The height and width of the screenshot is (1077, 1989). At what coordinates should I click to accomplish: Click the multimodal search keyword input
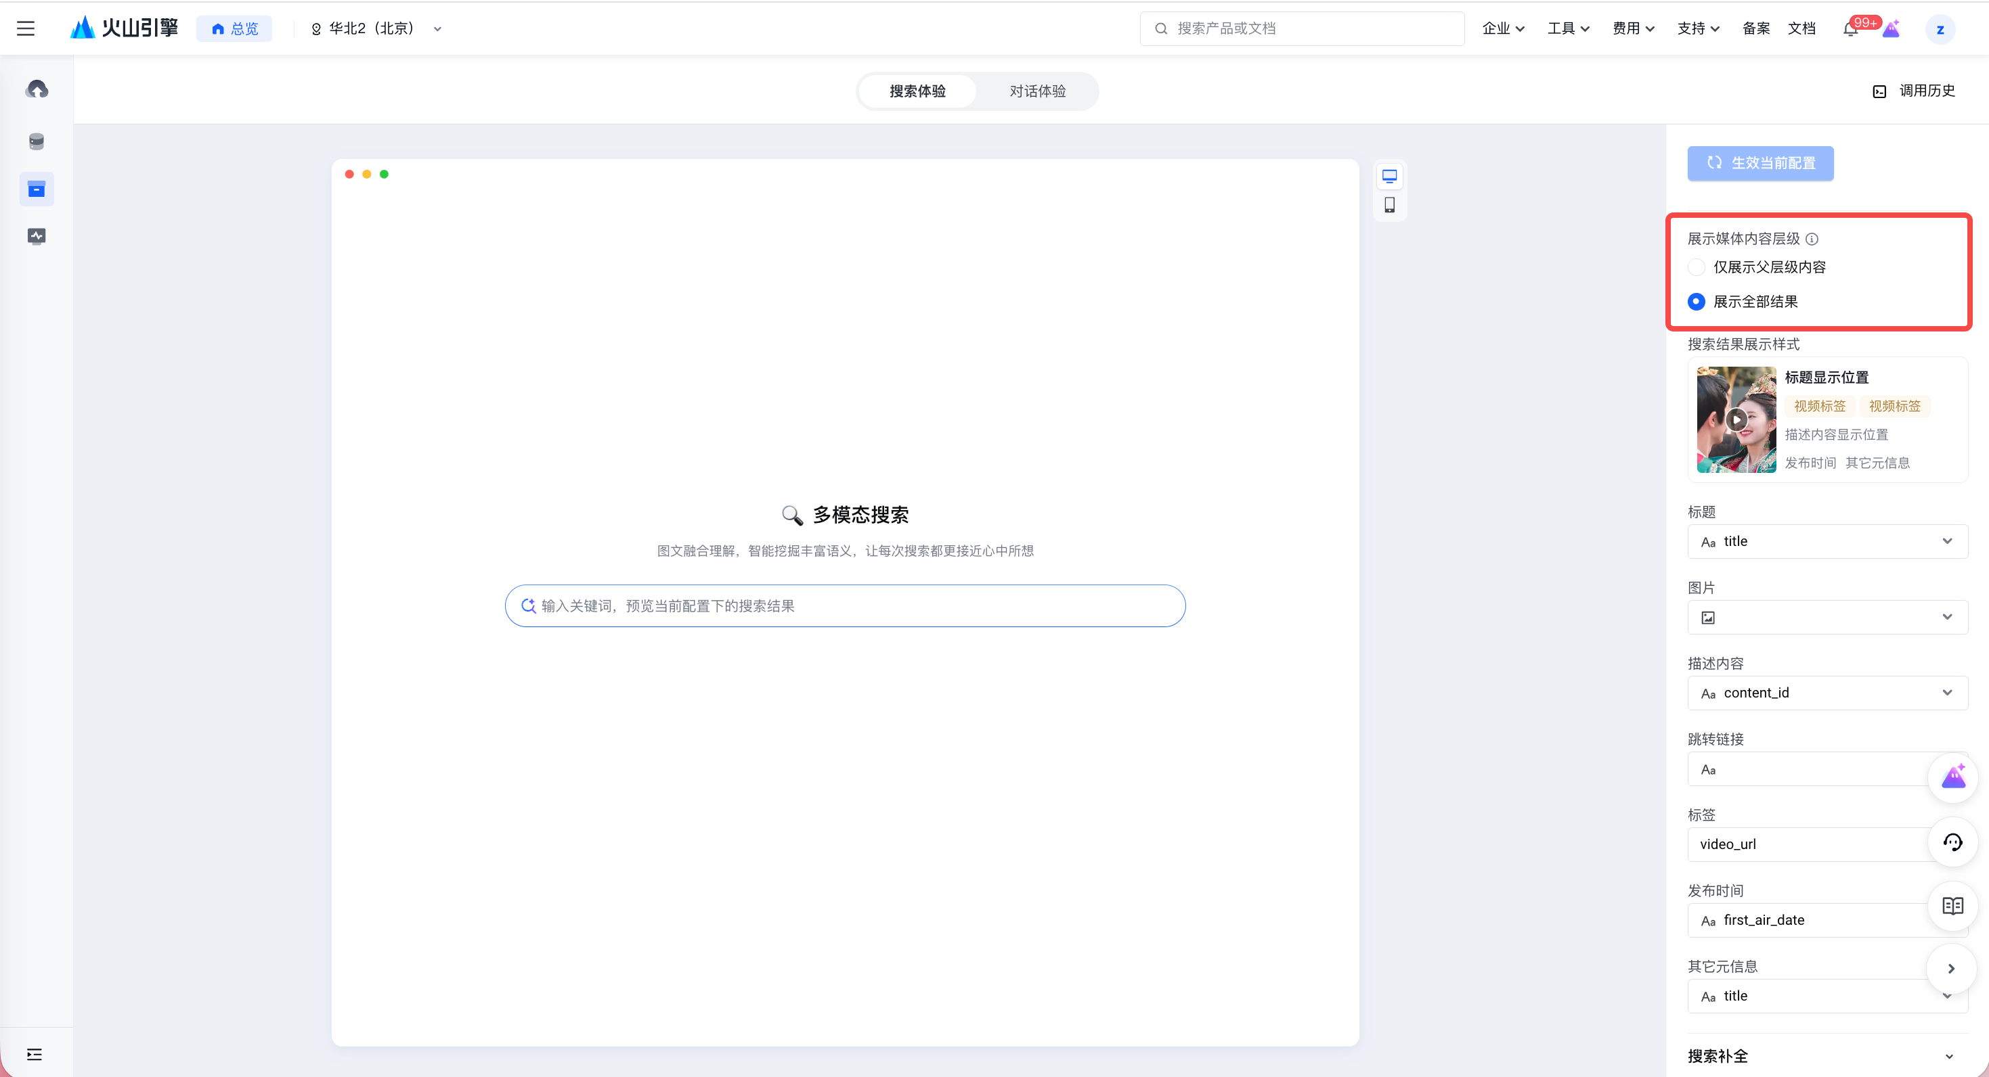pyautogui.click(x=846, y=605)
